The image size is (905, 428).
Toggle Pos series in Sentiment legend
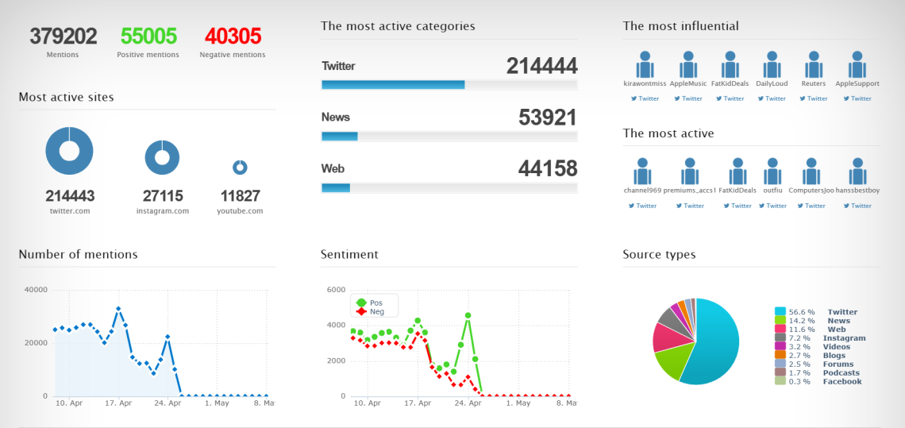coord(369,303)
